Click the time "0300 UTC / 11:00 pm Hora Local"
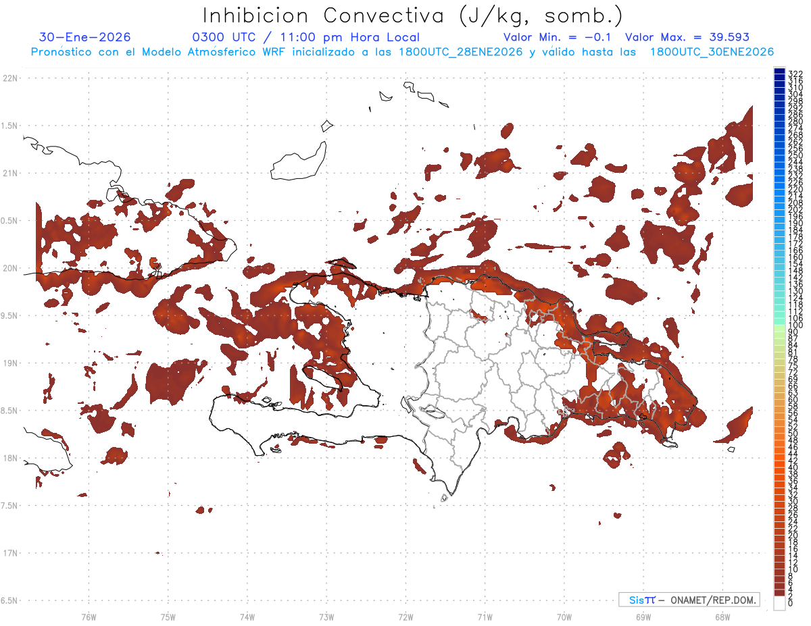This screenshot has height=626, width=811. click(x=306, y=37)
